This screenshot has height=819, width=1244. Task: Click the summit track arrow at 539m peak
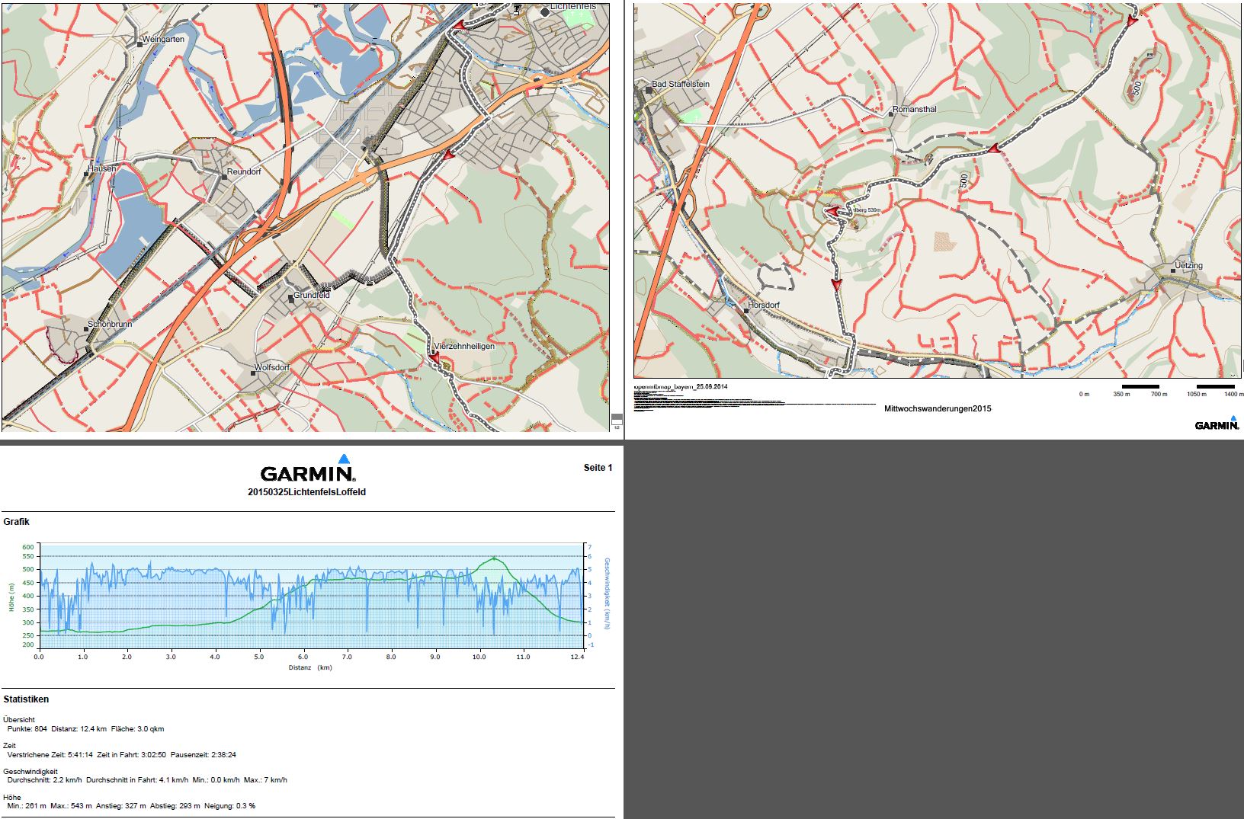(x=832, y=211)
